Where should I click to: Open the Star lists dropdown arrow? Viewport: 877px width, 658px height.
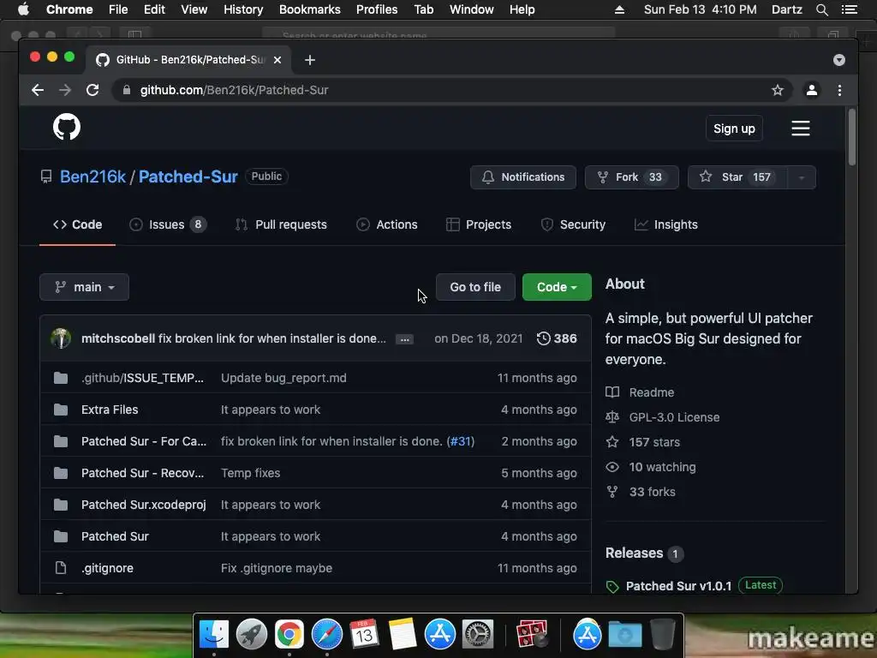click(802, 177)
